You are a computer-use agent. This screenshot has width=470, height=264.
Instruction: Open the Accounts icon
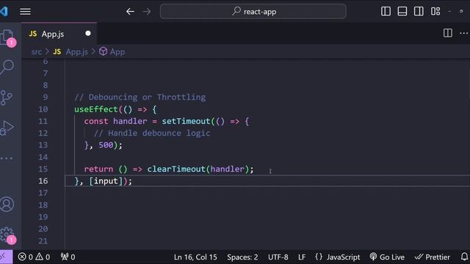coord(7,205)
